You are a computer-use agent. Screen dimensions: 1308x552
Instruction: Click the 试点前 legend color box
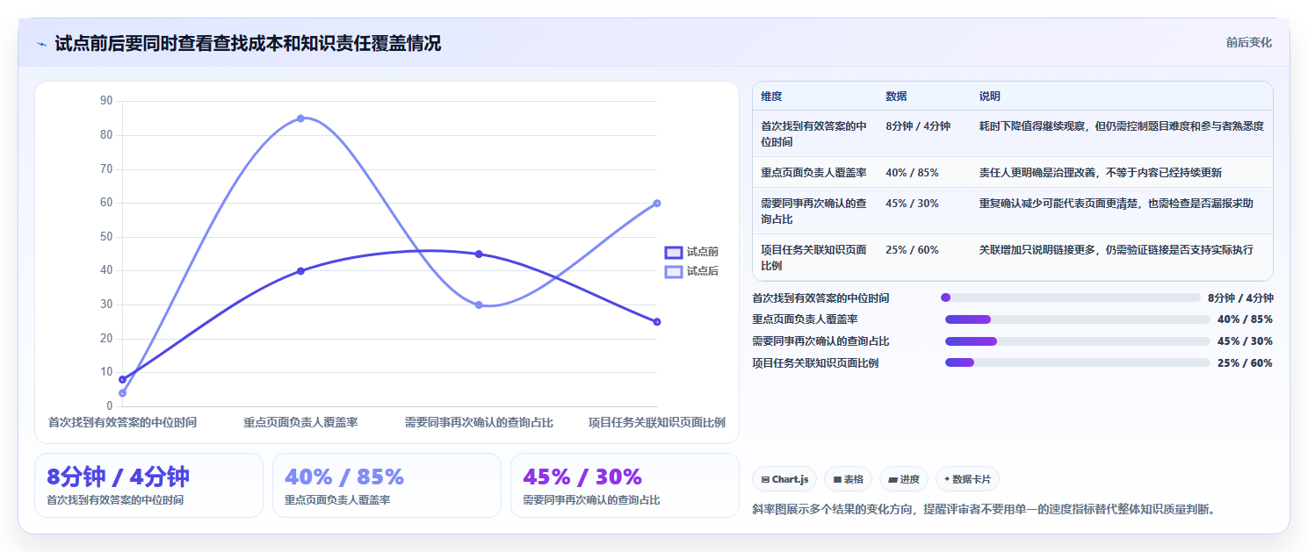coord(674,253)
